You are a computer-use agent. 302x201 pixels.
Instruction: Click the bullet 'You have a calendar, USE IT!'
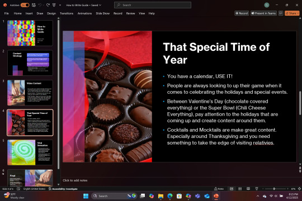click(x=200, y=76)
